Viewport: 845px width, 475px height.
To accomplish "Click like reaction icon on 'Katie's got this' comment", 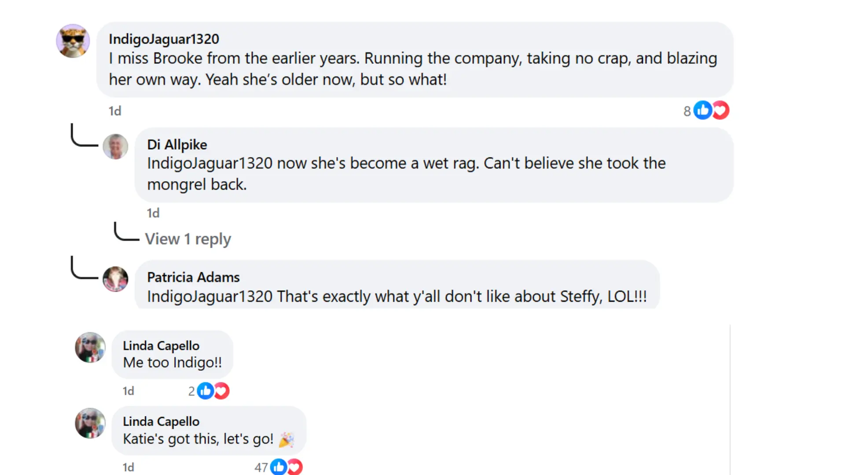I will tap(279, 467).
